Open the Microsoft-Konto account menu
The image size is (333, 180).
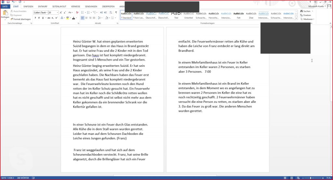point(317,6)
